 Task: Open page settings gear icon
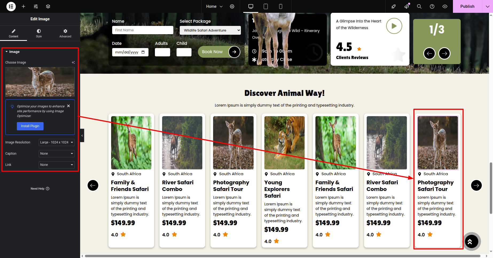[232, 6]
